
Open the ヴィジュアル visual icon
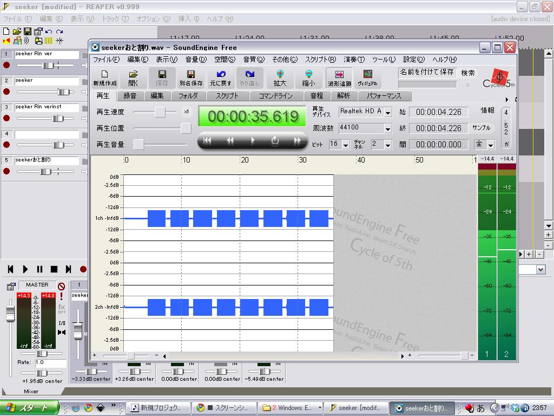[367, 78]
